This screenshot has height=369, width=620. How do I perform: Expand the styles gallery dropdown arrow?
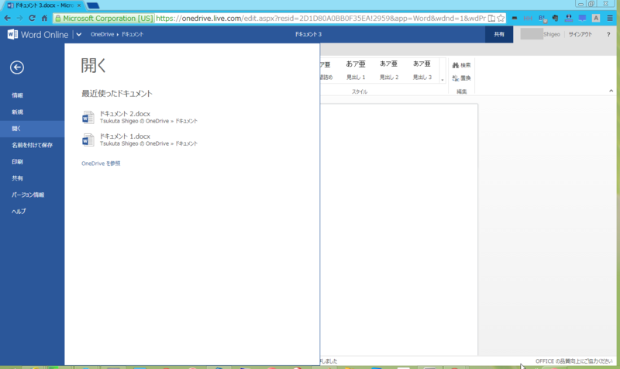(443, 80)
